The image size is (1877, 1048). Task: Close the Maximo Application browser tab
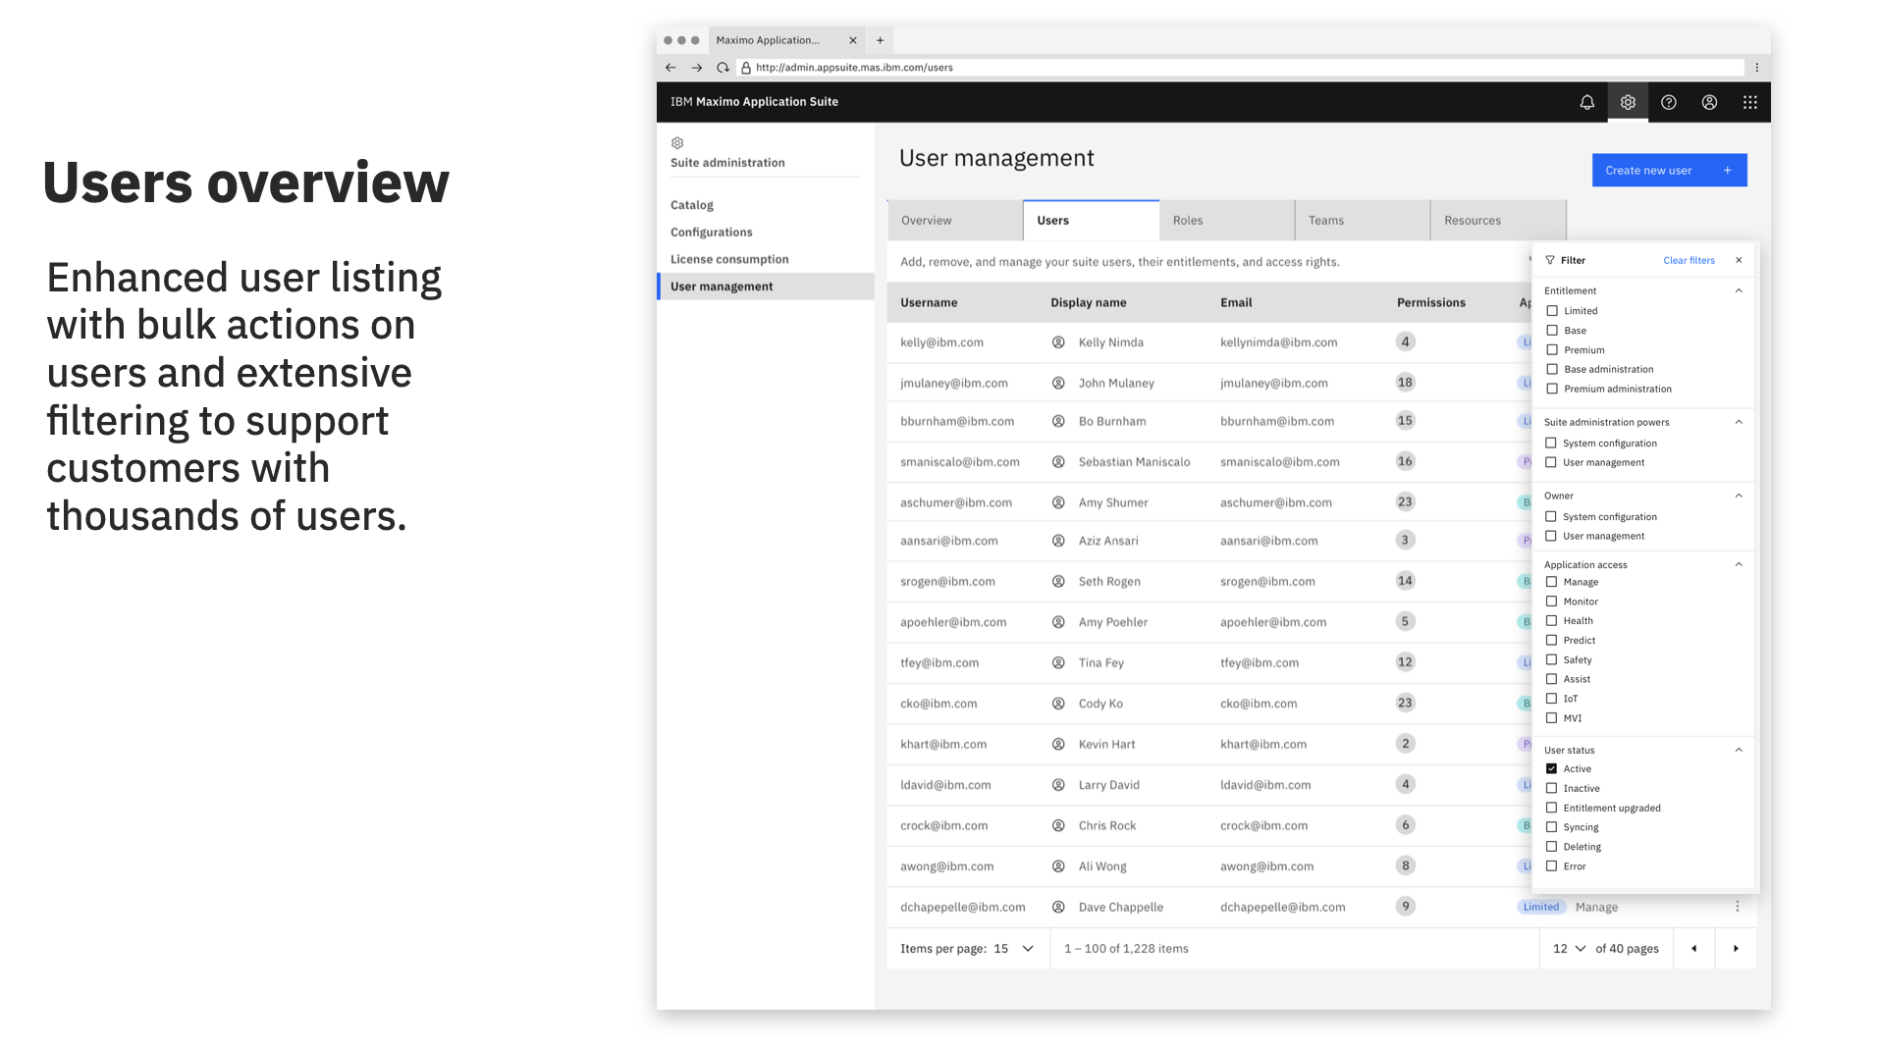[x=852, y=40]
